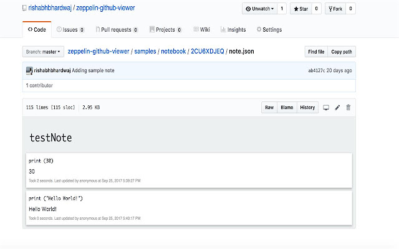Navigate to notebook folder in breadcrumb
Viewport: 399px width, 249px height.
click(173, 51)
